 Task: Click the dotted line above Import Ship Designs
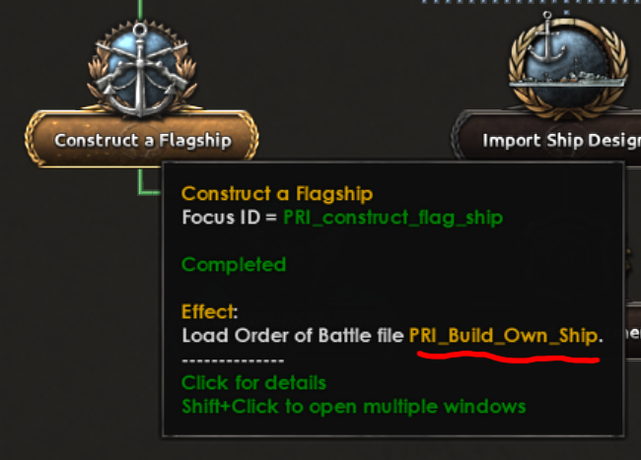pos(531,2)
